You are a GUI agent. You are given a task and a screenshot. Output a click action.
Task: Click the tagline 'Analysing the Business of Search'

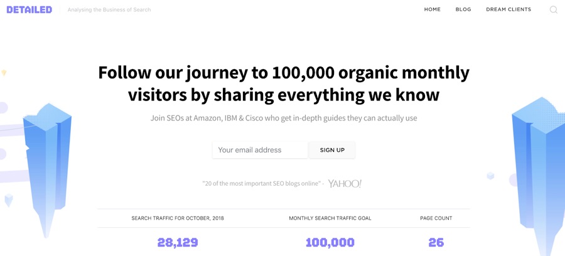tap(109, 9)
